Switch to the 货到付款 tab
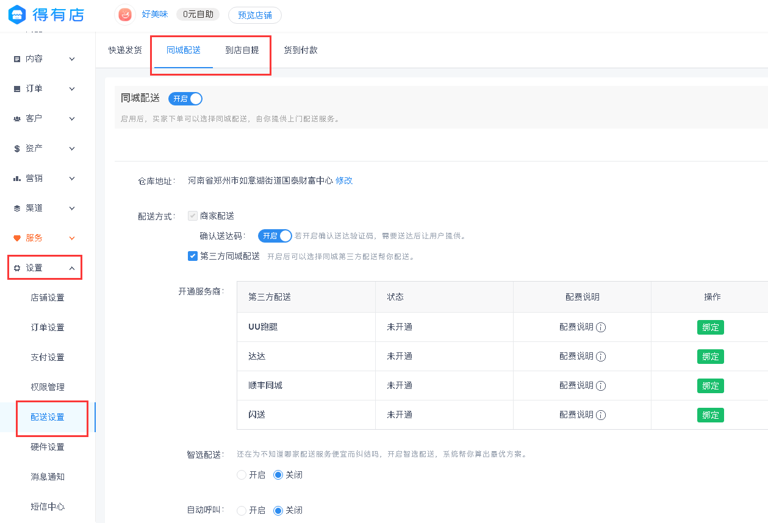 coord(301,50)
